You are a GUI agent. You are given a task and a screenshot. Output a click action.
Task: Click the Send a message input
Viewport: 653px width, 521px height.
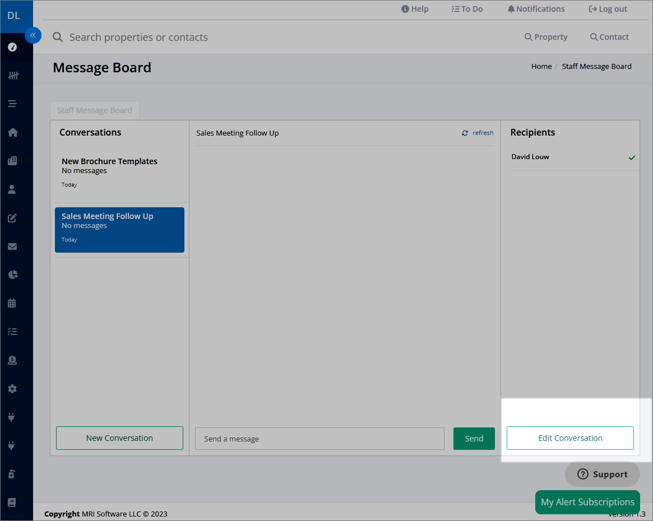[x=319, y=439]
